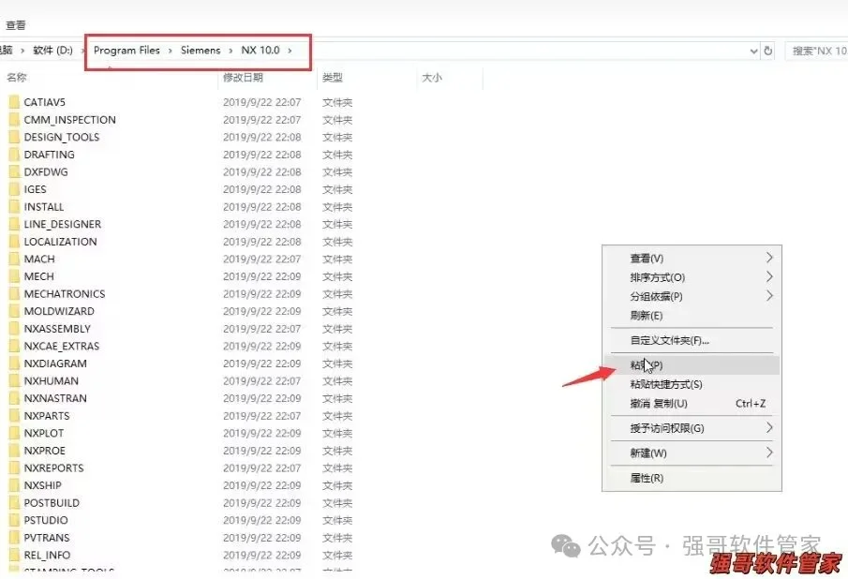Select the NXHUMAN folder icon
848x579 pixels.
click(x=14, y=380)
